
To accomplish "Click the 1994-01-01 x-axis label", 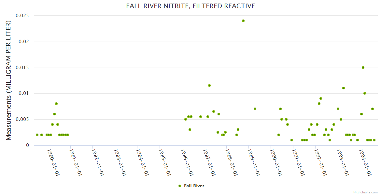I will click(365, 162).
